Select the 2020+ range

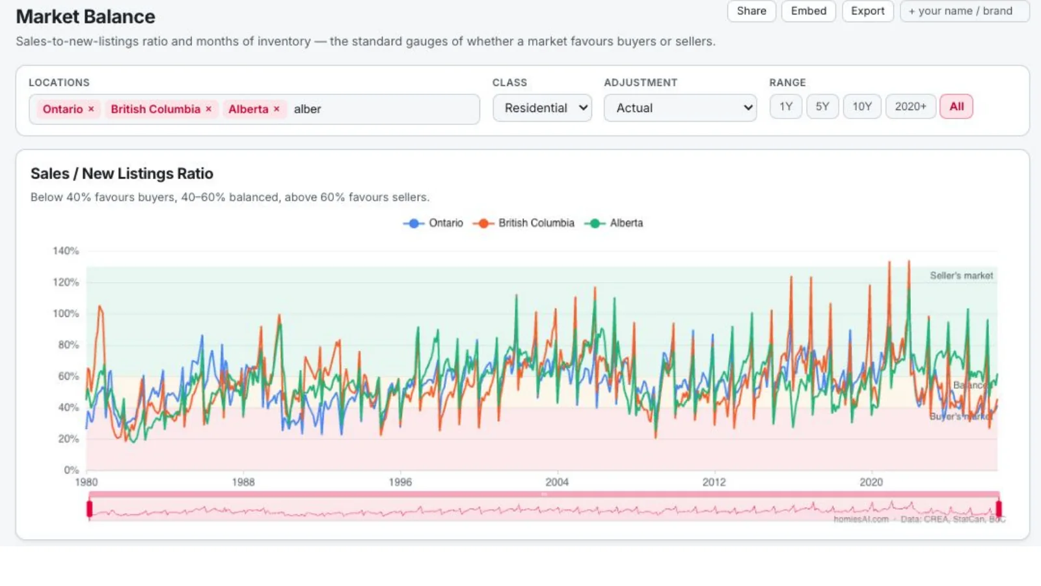(910, 107)
